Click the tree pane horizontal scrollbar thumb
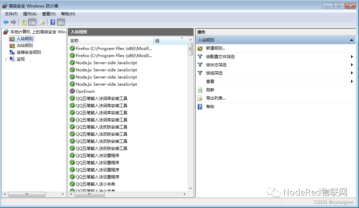The width and height of the screenshot is (359, 208). (x=27, y=194)
